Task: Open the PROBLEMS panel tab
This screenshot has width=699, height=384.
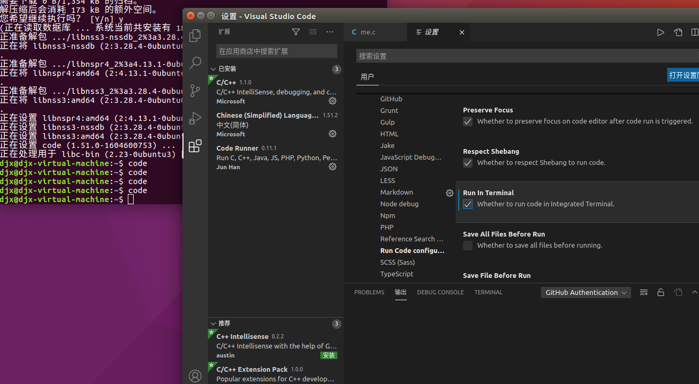Action: [369, 292]
